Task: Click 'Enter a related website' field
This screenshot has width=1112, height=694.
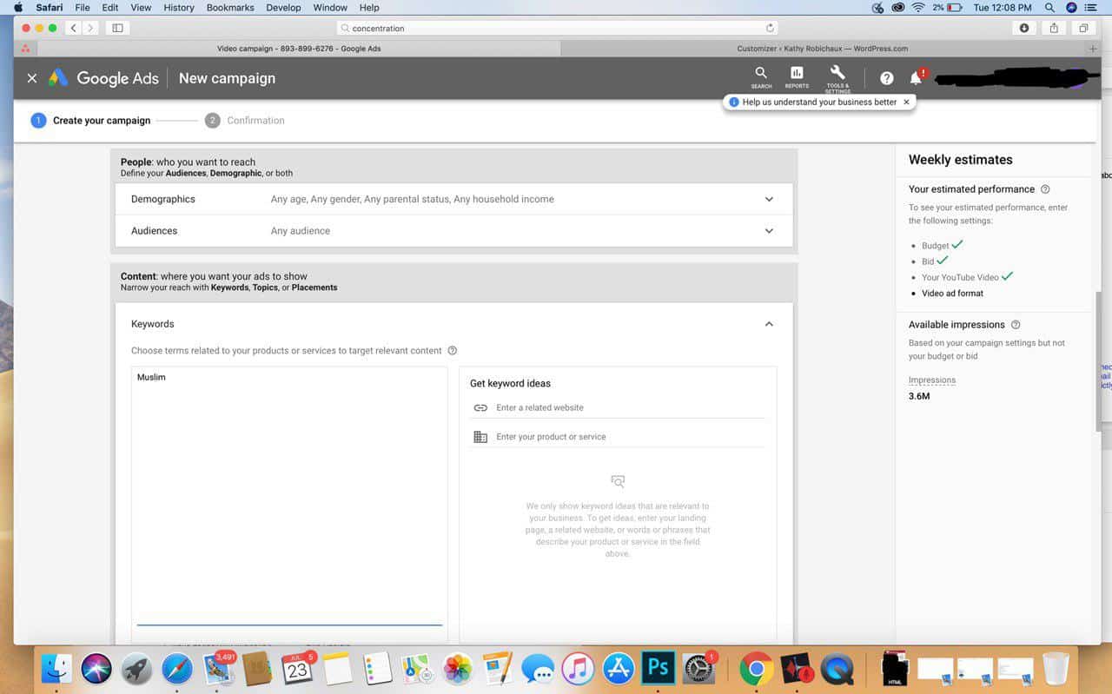Action: pyautogui.click(x=619, y=407)
